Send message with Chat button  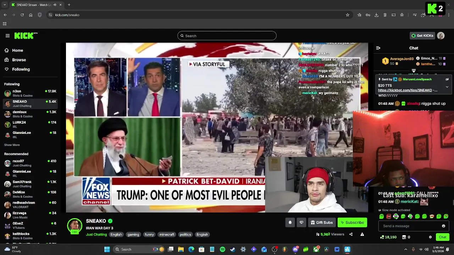(442, 237)
